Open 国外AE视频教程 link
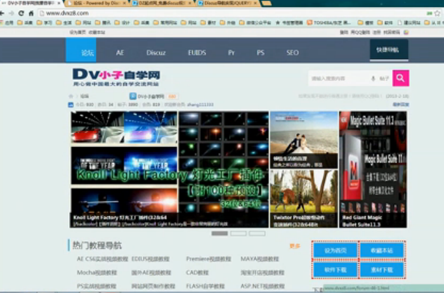 coord(151,272)
